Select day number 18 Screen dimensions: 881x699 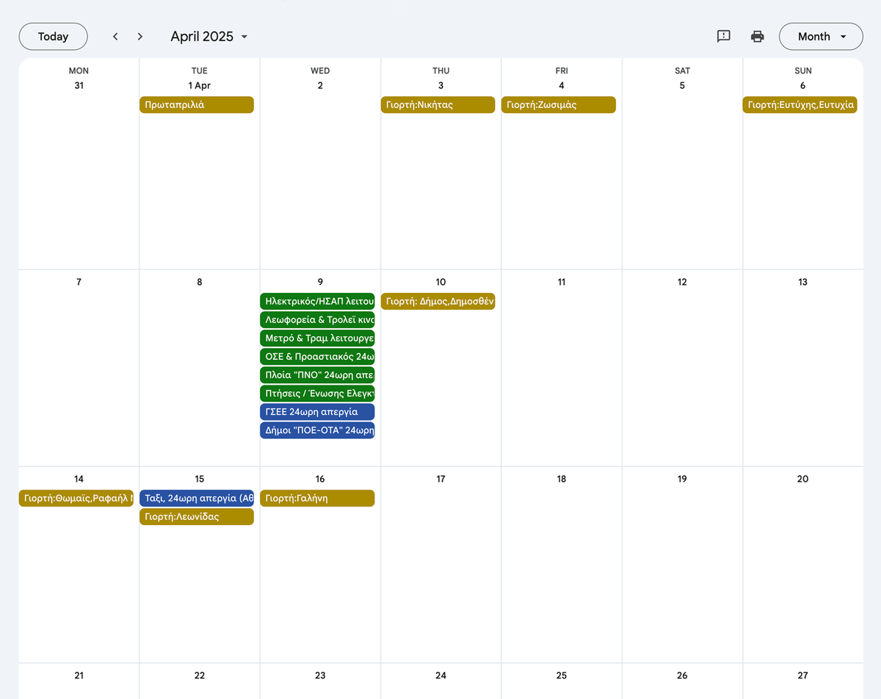[562, 479]
